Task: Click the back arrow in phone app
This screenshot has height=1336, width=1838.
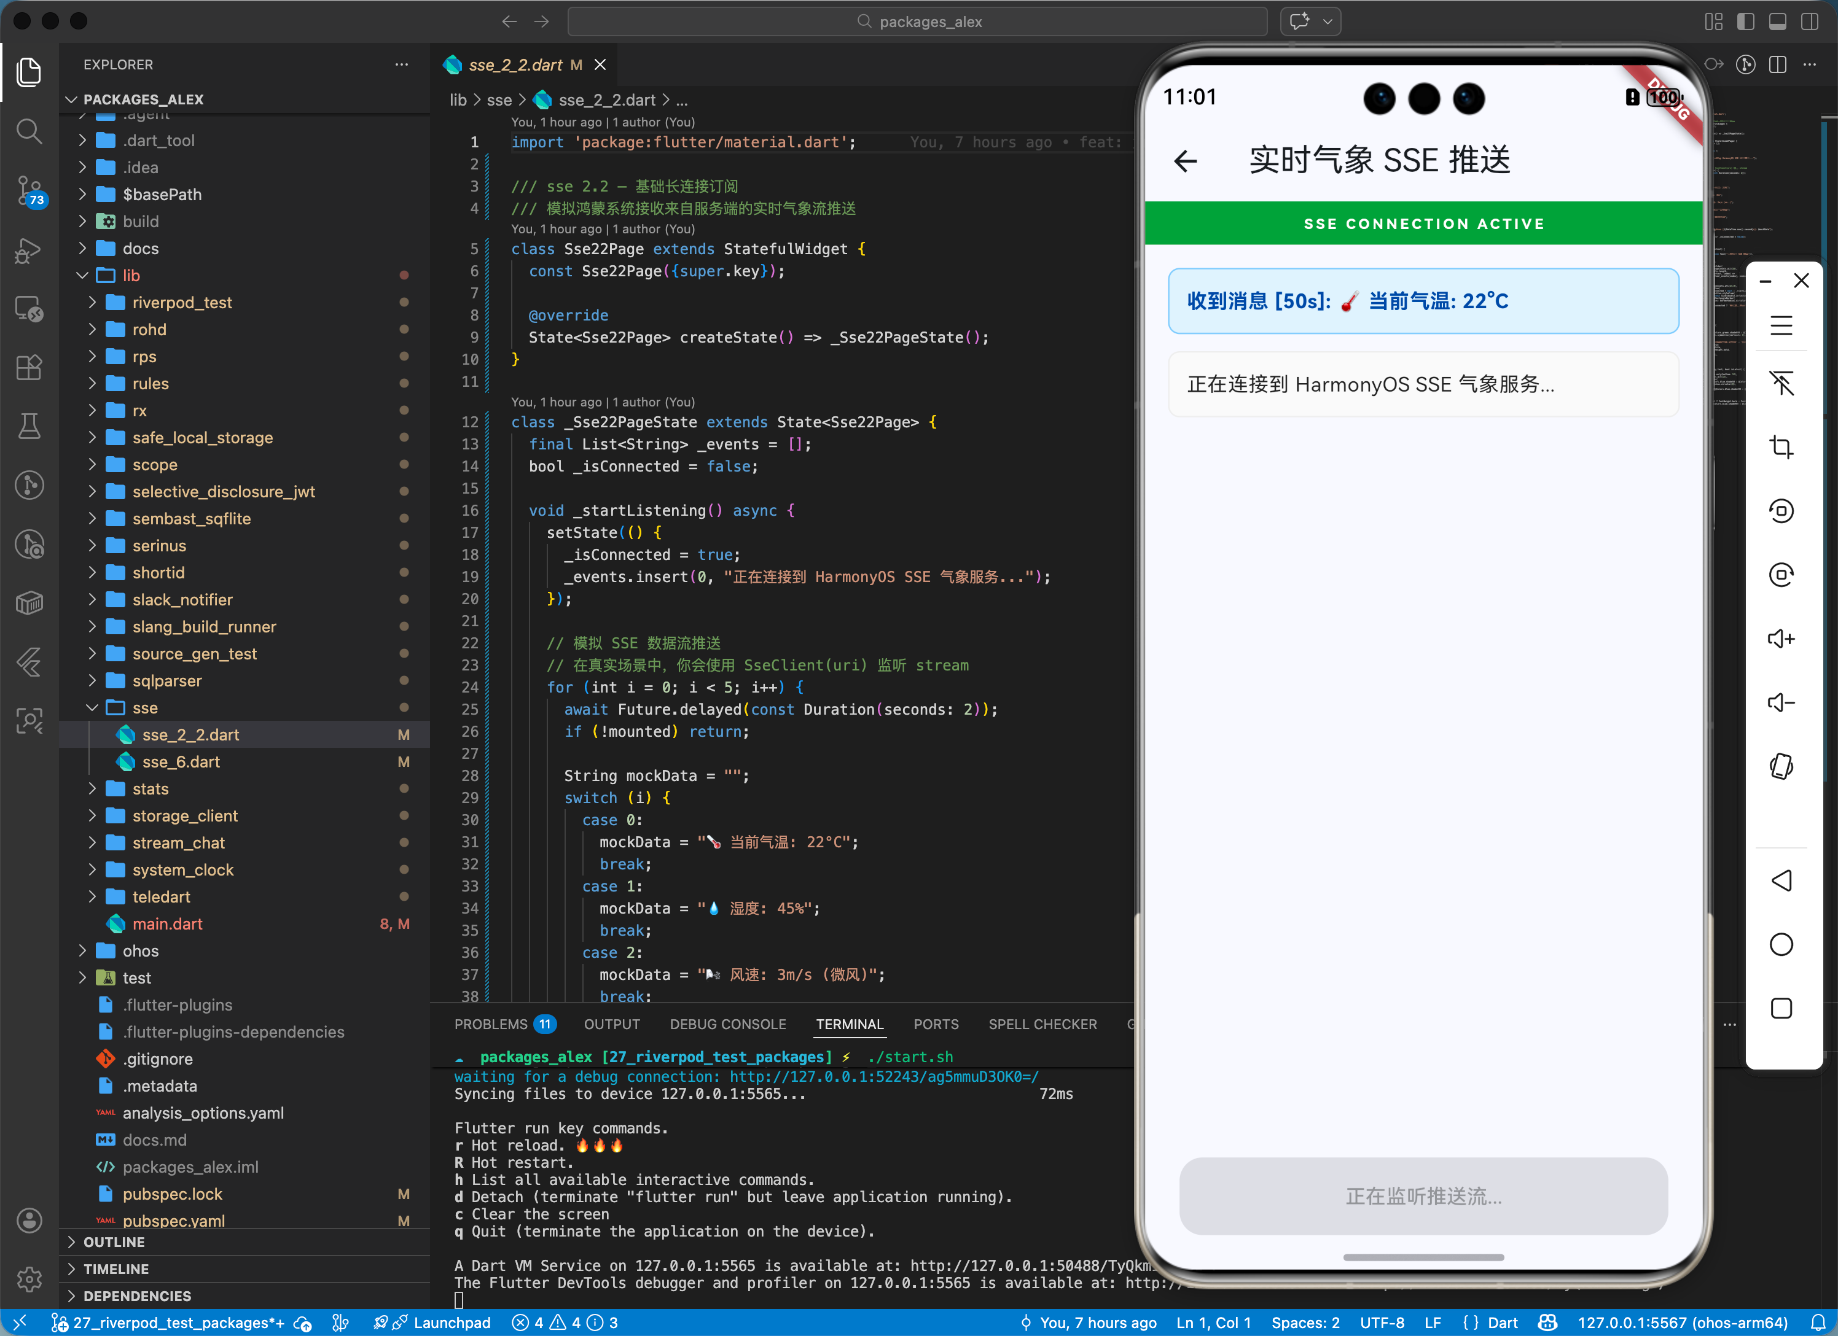Action: [1186, 160]
